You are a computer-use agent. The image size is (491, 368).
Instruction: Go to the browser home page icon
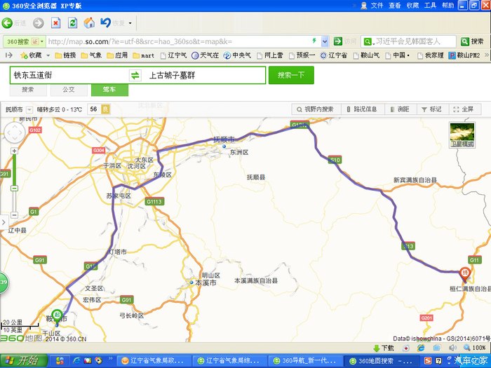pyautogui.click(x=89, y=23)
